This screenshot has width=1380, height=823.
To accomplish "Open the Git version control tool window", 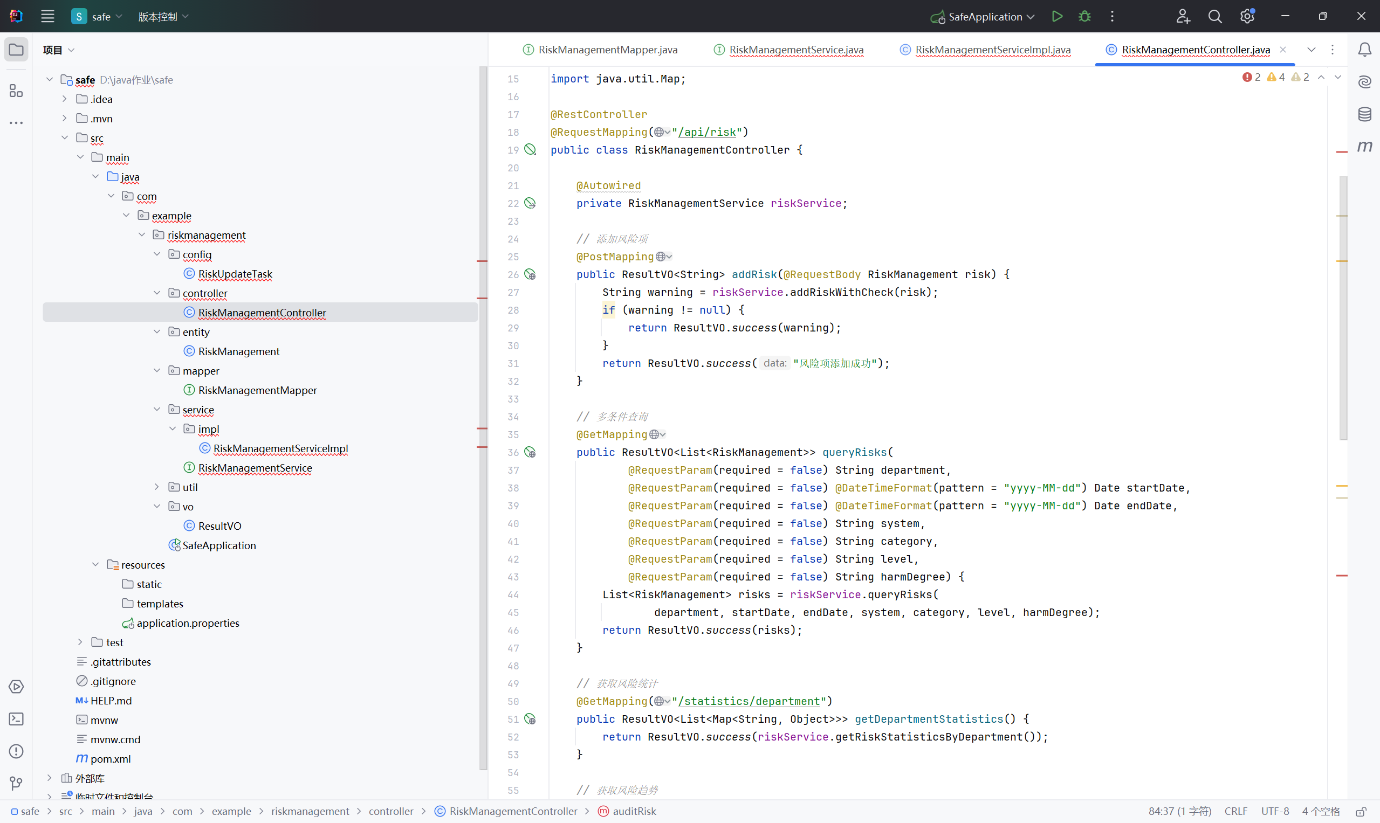I will (x=16, y=784).
